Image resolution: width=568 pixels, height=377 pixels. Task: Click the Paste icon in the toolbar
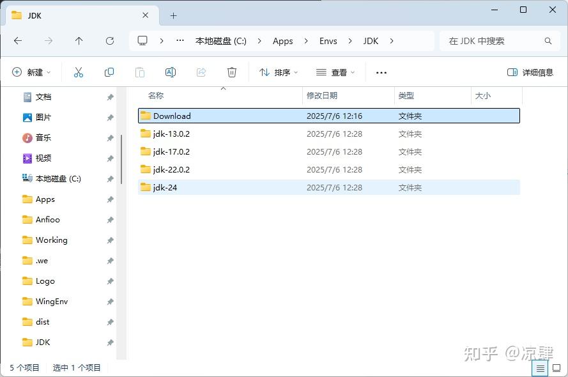tap(140, 72)
